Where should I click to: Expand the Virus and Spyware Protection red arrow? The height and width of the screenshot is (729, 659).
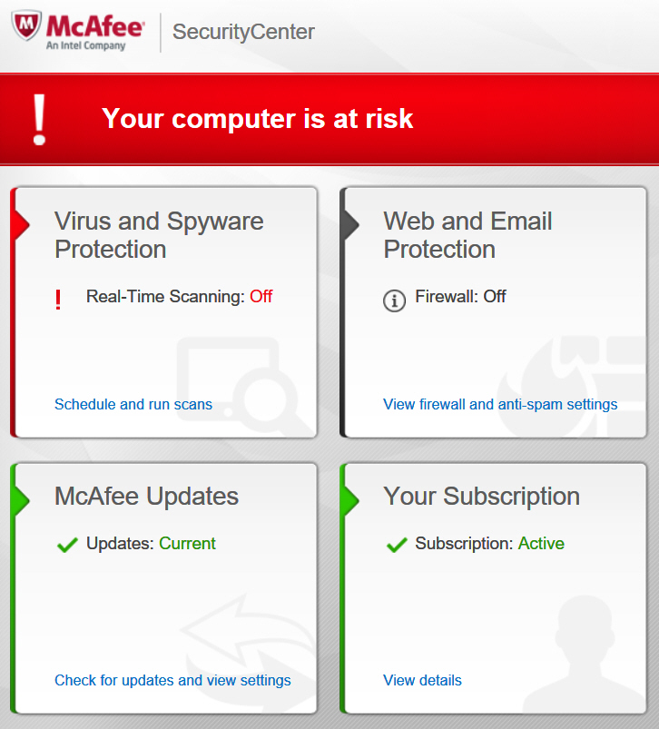[x=21, y=223]
